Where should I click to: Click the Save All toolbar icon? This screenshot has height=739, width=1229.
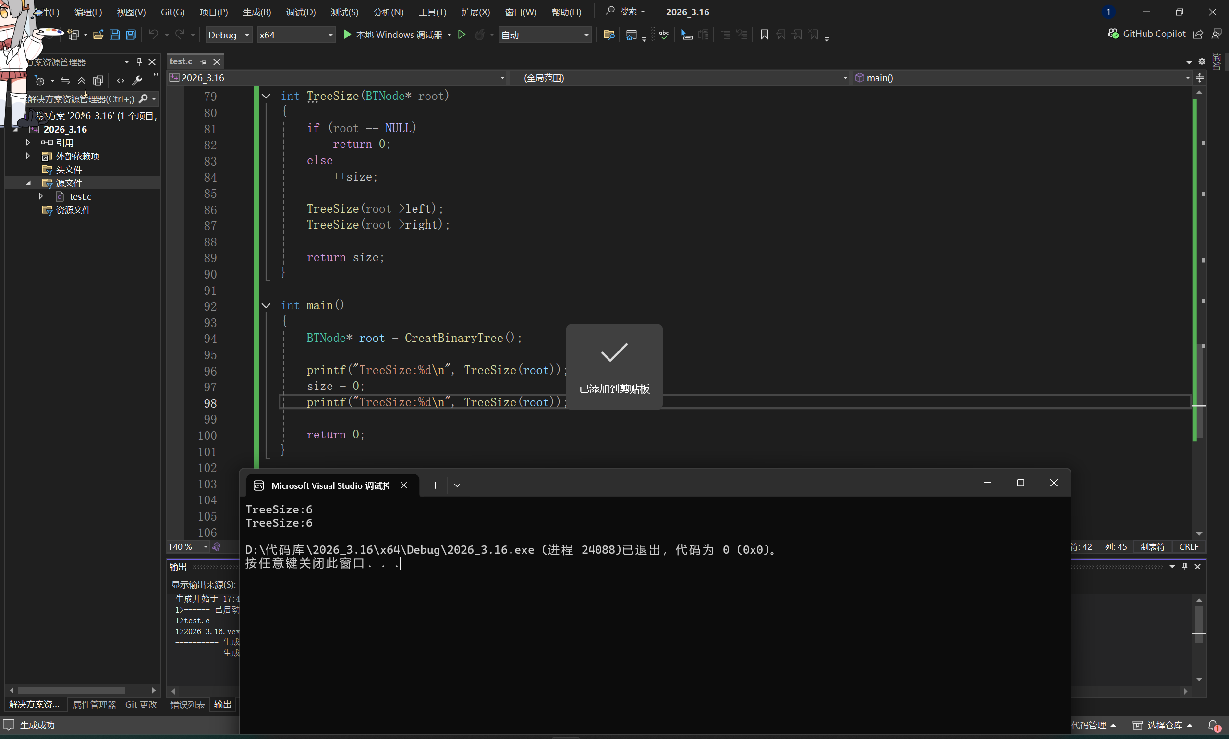point(131,35)
